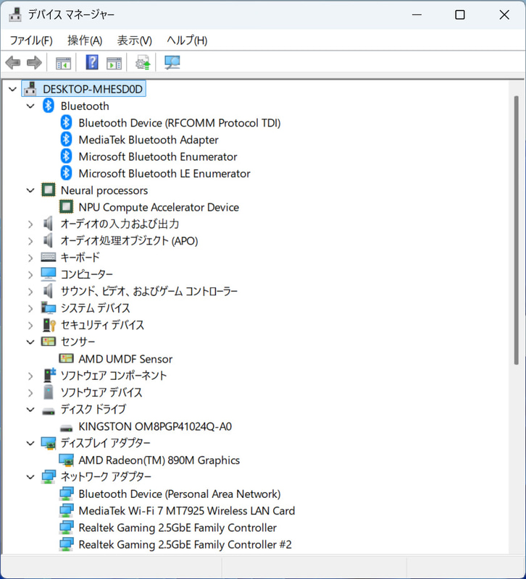Click the KINGSTON disk drive icon
Screen dimensions: 526x579
[x=66, y=428]
